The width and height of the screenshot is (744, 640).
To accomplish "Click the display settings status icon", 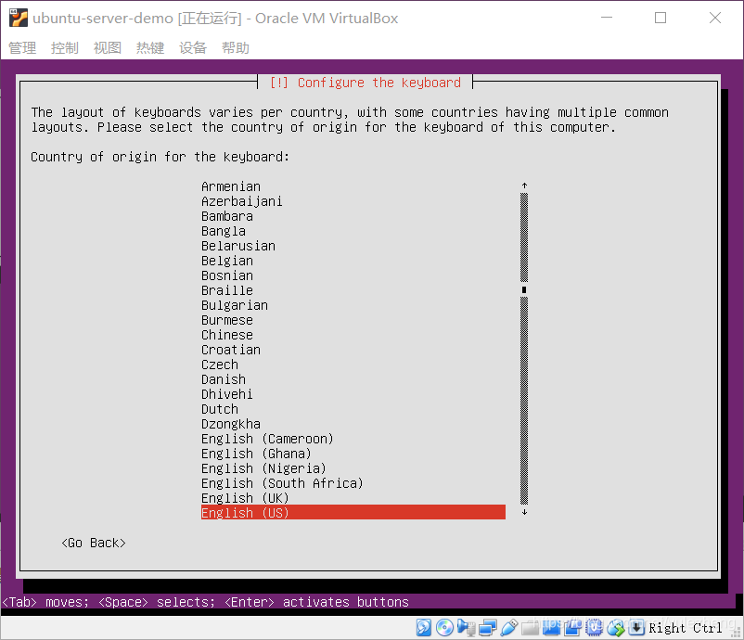I will [551, 628].
